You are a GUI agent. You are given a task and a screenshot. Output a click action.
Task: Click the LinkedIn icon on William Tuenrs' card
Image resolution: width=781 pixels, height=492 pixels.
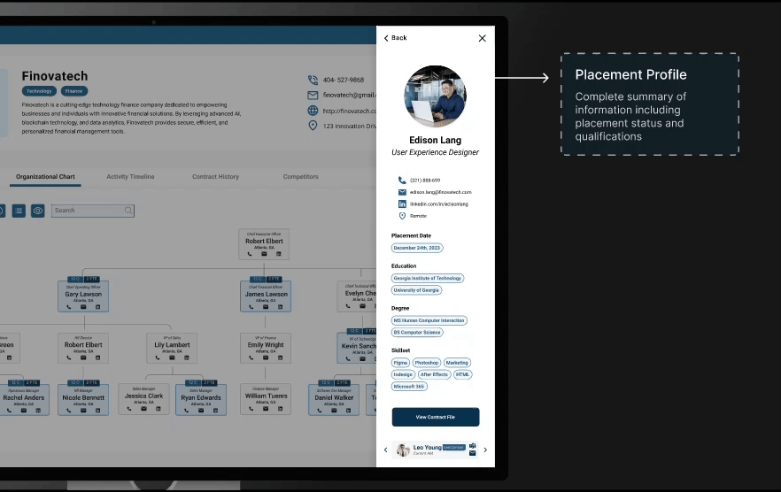click(x=280, y=409)
